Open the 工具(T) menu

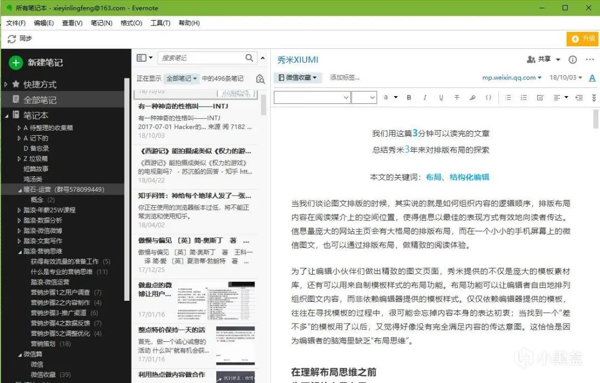(161, 23)
